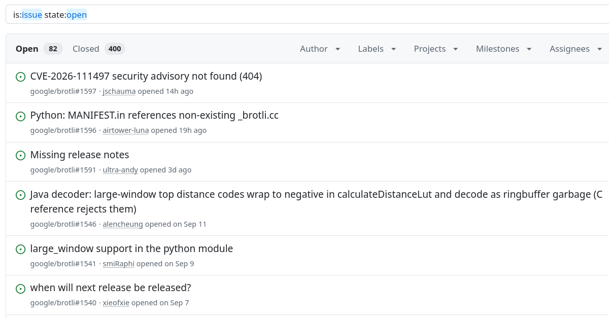
Task: Open the when will next release issue
Action: tap(111, 288)
